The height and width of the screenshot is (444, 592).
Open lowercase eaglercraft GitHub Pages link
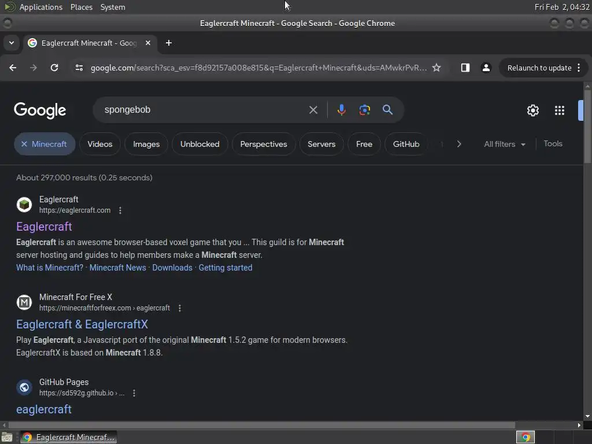(x=44, y=409)
